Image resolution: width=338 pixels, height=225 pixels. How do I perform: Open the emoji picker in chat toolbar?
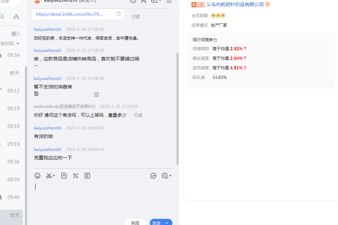[x=38, y=176]
